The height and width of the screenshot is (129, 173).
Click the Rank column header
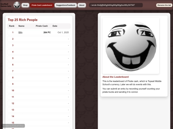tap(12, 26)
